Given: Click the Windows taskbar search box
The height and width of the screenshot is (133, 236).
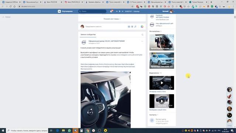Looking at the screenshot, I should tap(27, 130).
